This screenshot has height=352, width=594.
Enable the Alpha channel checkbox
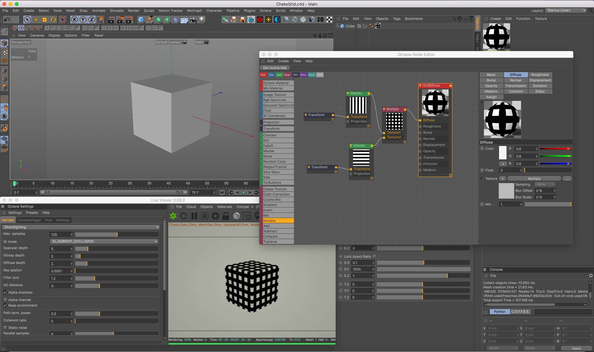(5, 300)
